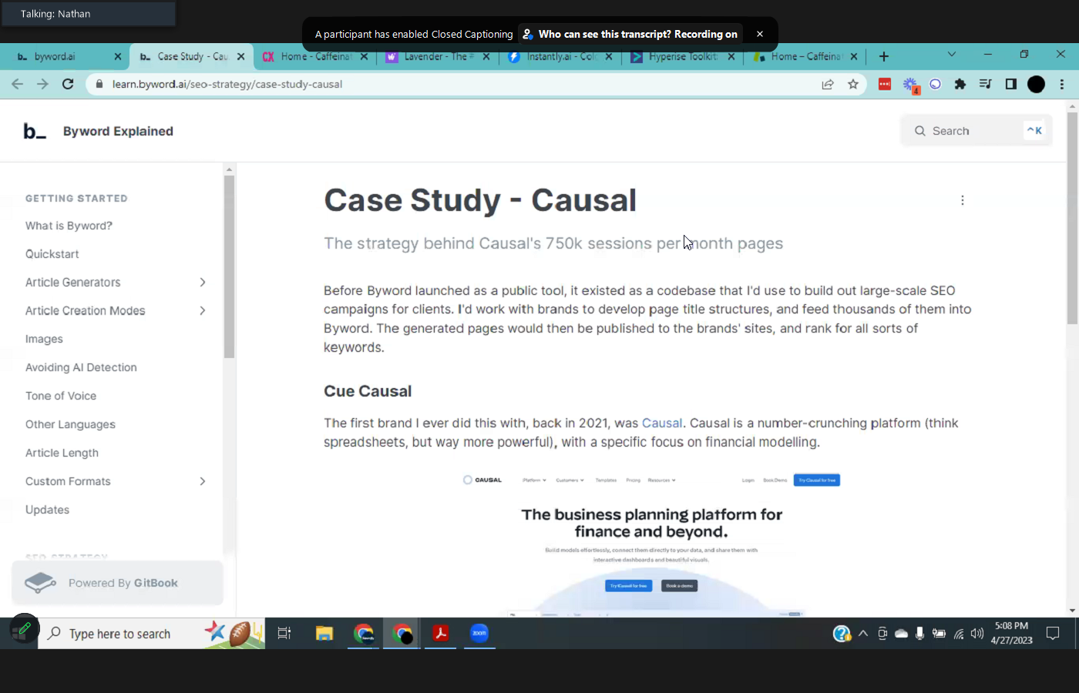Click the share page icon in address bar
The width and height of the screenshot is (1079, 693).
tap(828, 84)
